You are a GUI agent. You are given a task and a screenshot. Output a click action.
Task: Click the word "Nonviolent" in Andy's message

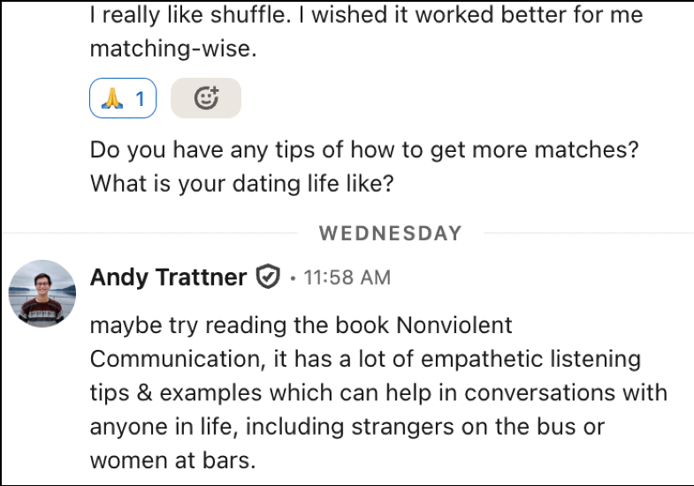click(454, 324)
